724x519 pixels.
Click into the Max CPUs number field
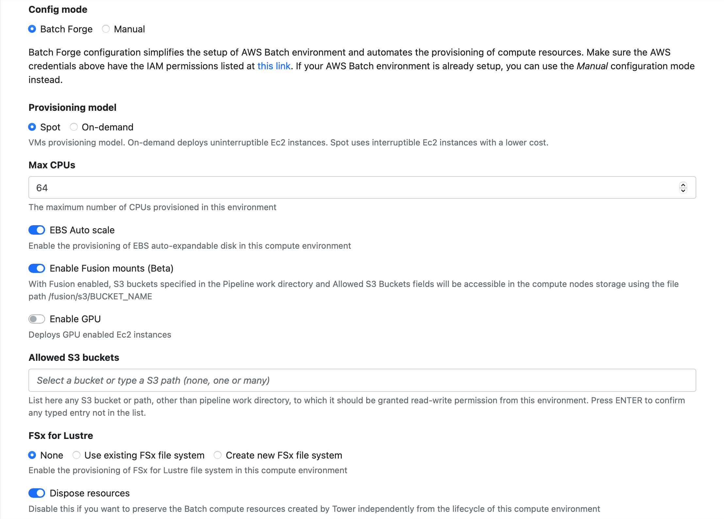[x=353, y=188]
